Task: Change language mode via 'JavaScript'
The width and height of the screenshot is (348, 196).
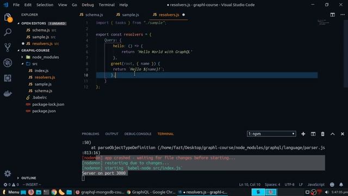Action: (x=316, y=185)
